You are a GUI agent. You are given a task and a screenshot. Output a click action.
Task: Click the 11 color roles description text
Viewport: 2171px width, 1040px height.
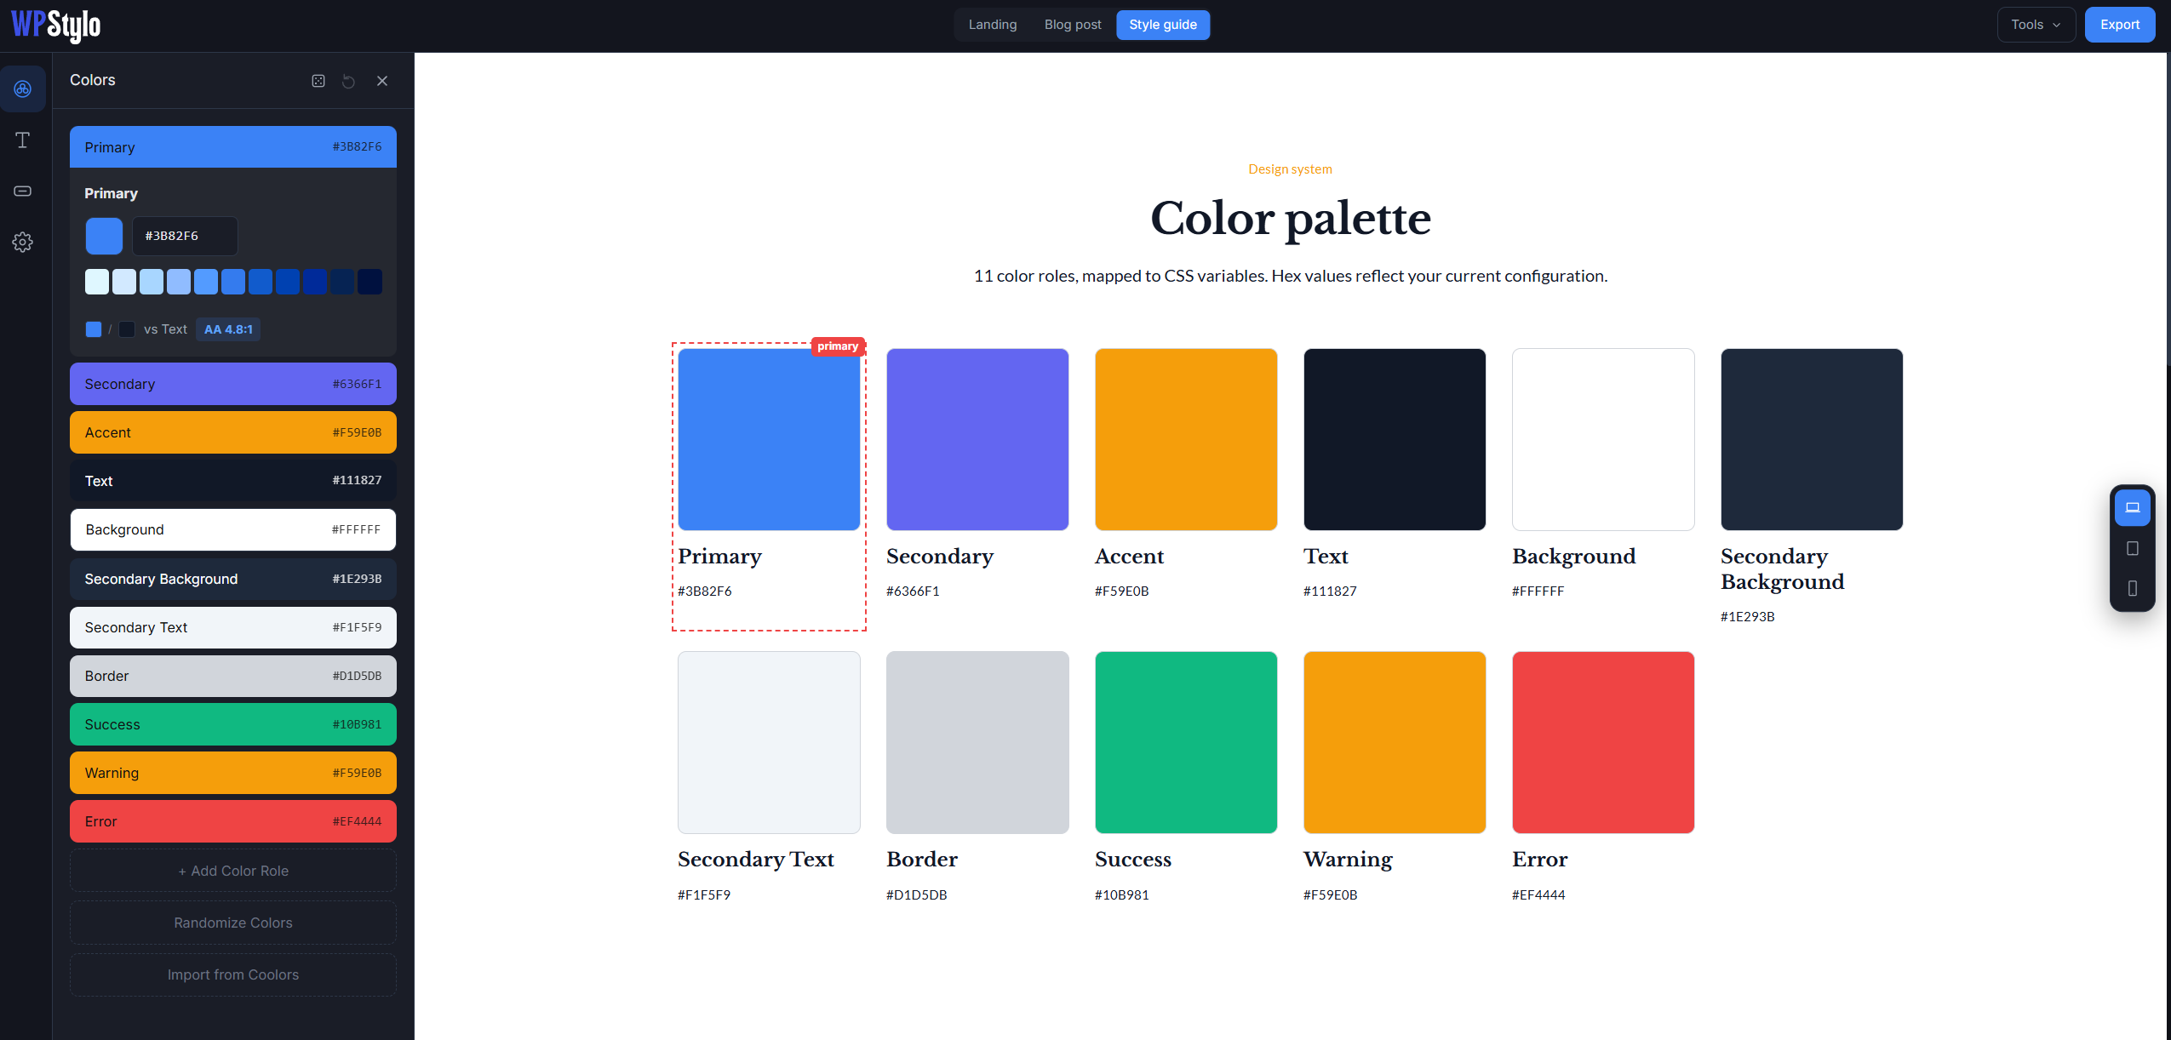point(1290,276)
